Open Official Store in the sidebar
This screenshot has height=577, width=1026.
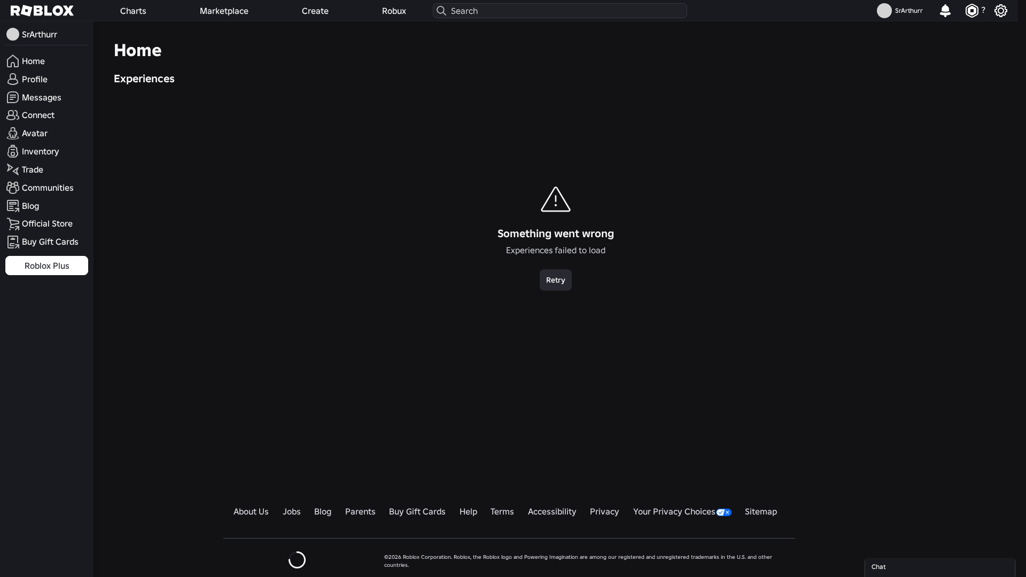click(46, 224)
